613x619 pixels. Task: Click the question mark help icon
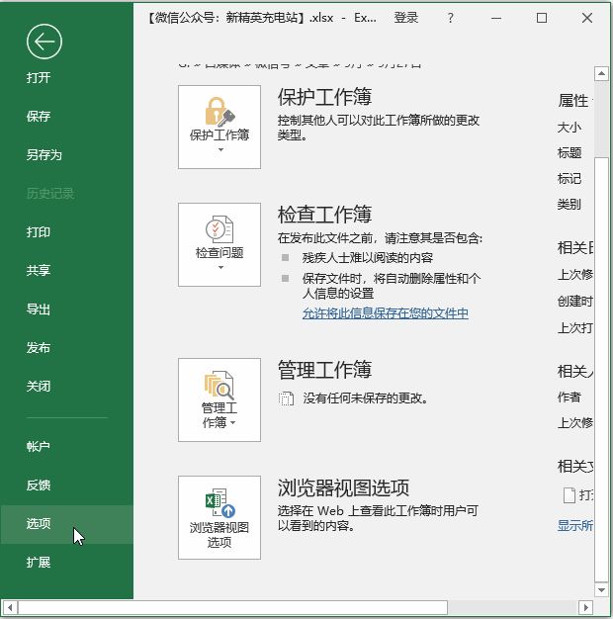click(x=451, y=18)
